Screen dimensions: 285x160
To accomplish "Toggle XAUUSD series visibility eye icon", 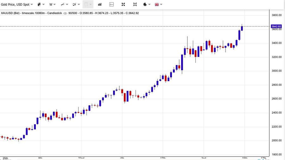I will [65, 13].
